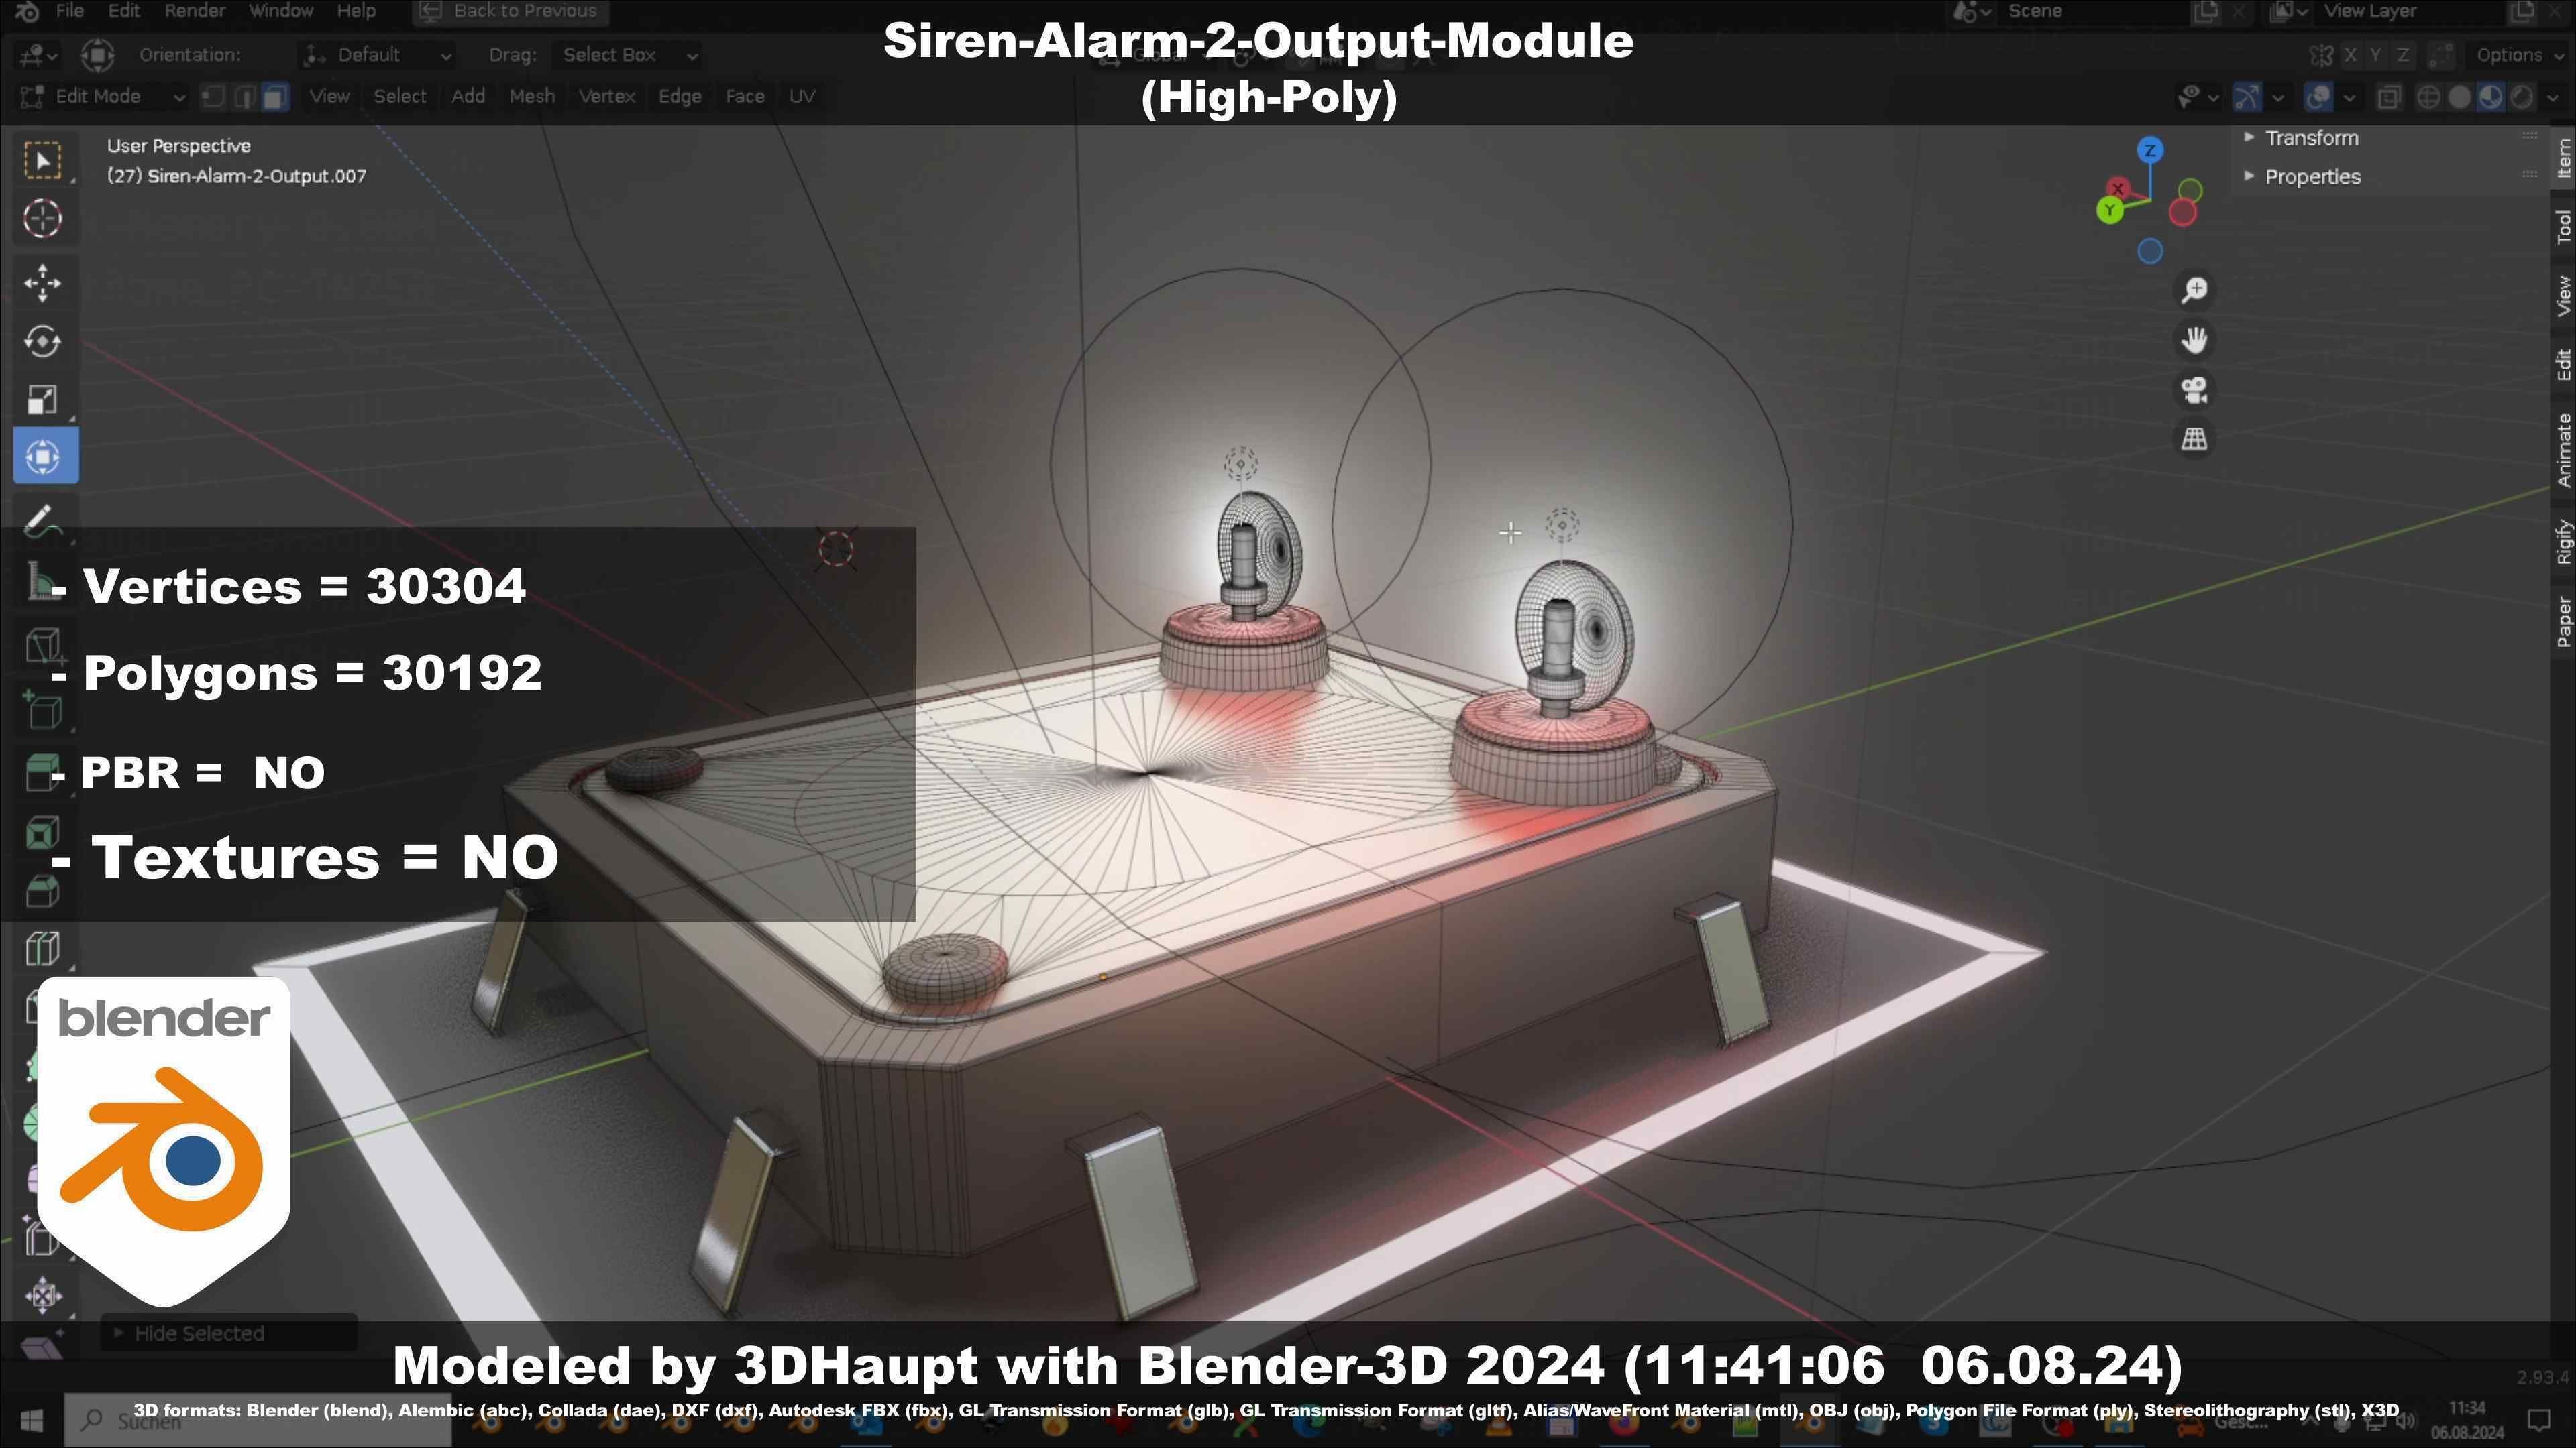The image size is (2576, 1448).
Task: Click the View Layer name field
Action: click(x=2408, y=11)
